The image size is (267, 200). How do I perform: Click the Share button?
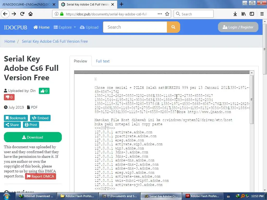click(12, 125)
